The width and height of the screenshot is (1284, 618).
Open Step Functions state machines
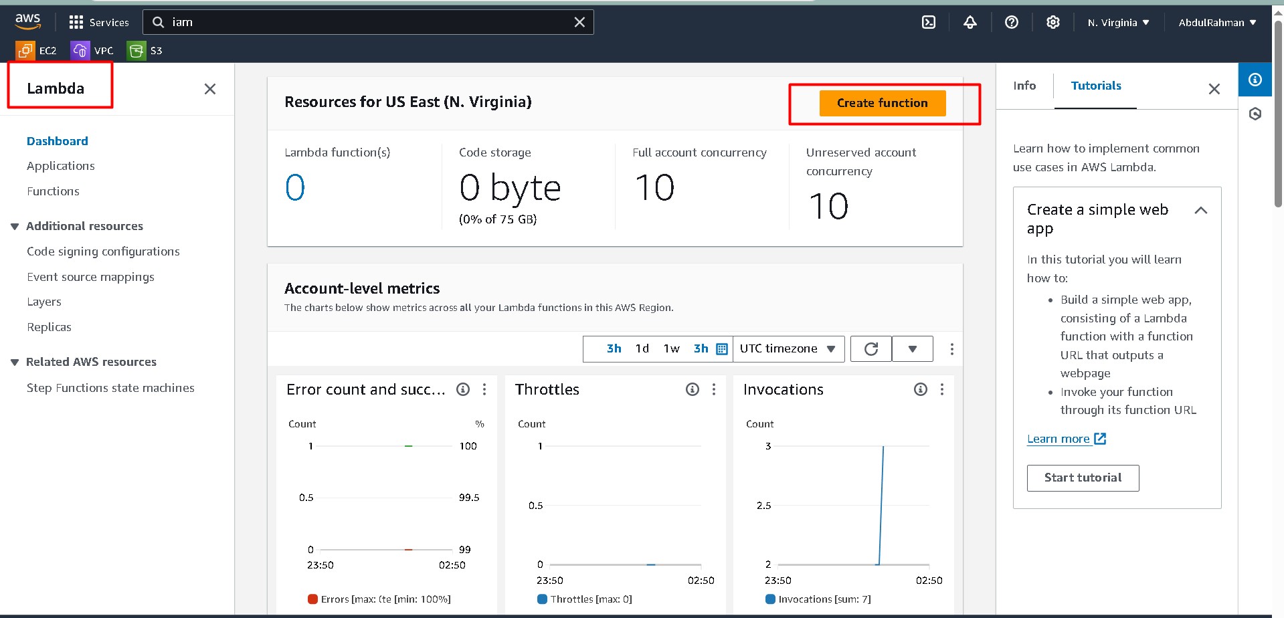tap(110, 388)
